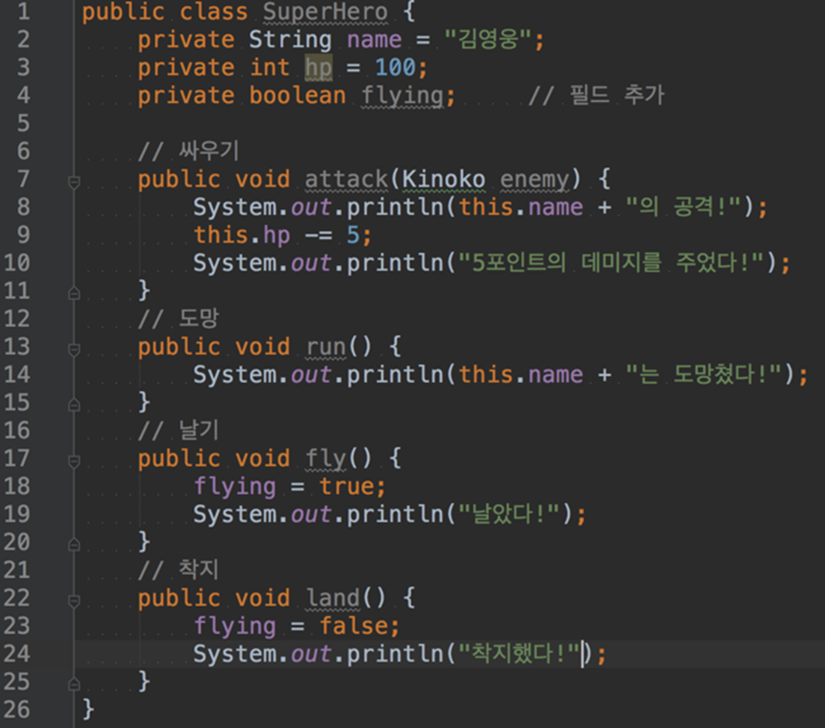825x728 pixels.
Task: Click the comment "// 싸우기"
Action: pos(188,151)
